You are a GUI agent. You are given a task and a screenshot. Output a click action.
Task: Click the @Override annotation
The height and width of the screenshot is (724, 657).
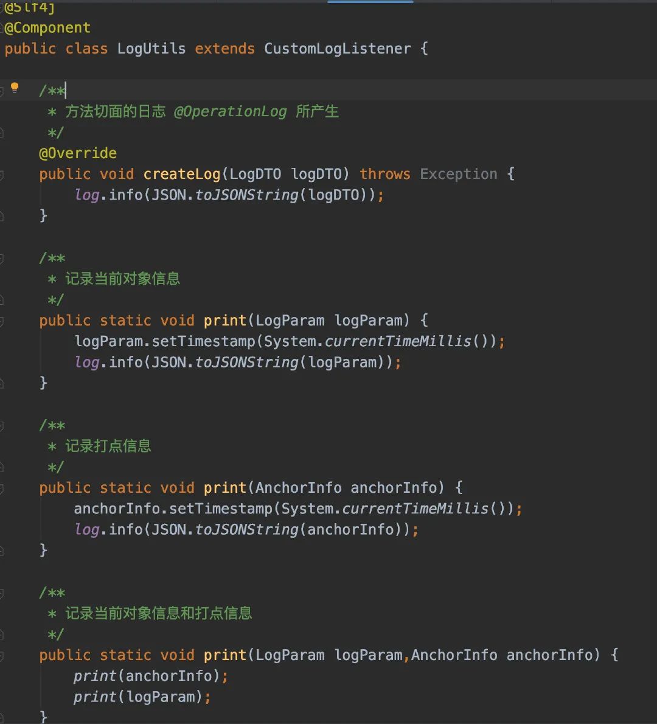coord(78,153)
